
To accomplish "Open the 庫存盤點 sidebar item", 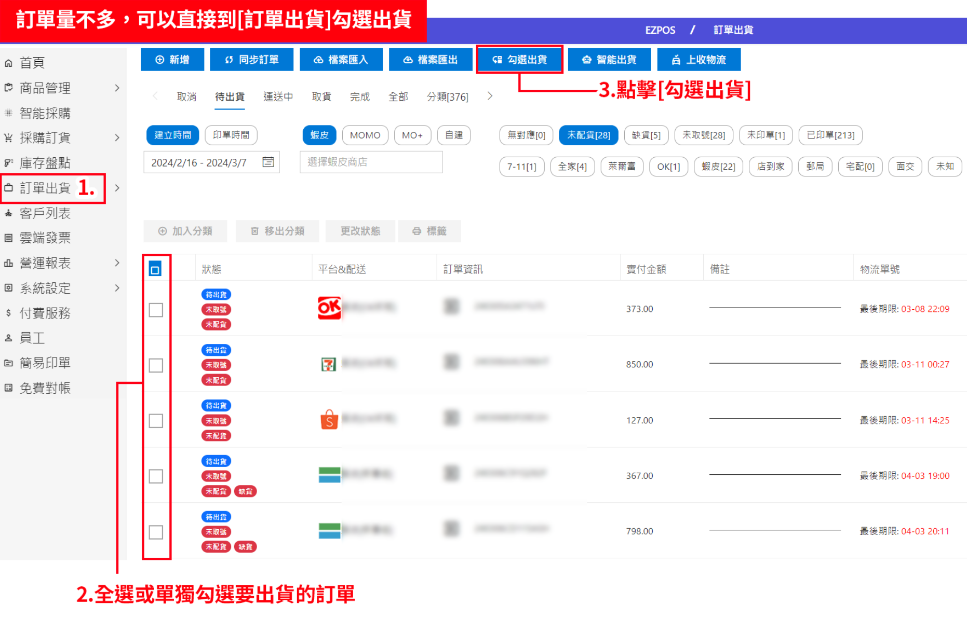I will pyautogui.click(x=45, y=163).
